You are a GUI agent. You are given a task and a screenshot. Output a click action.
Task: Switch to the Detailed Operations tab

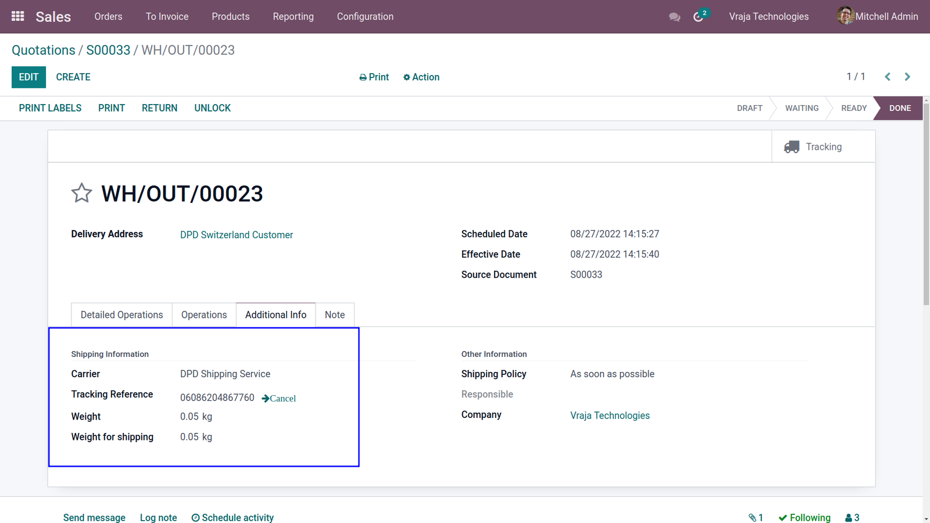pyautogui.click(x=121, y=314)
